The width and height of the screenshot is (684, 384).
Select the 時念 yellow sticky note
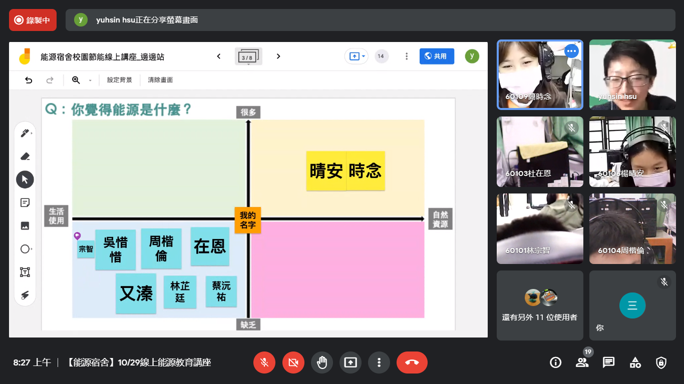[366, 171]
